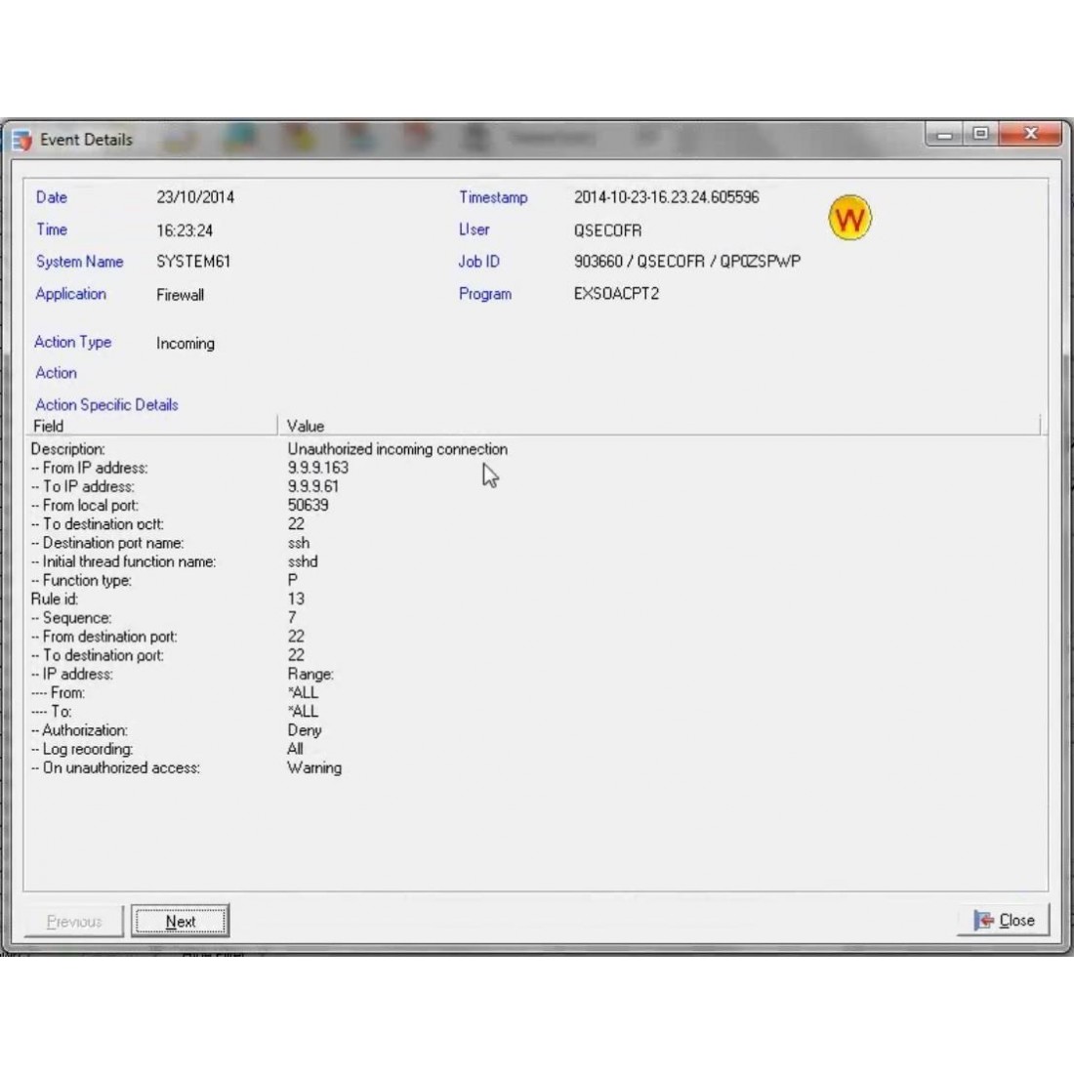Click the exit icon on the Close button
The image size is (1074, 1074).
click(x=983, y=921)
